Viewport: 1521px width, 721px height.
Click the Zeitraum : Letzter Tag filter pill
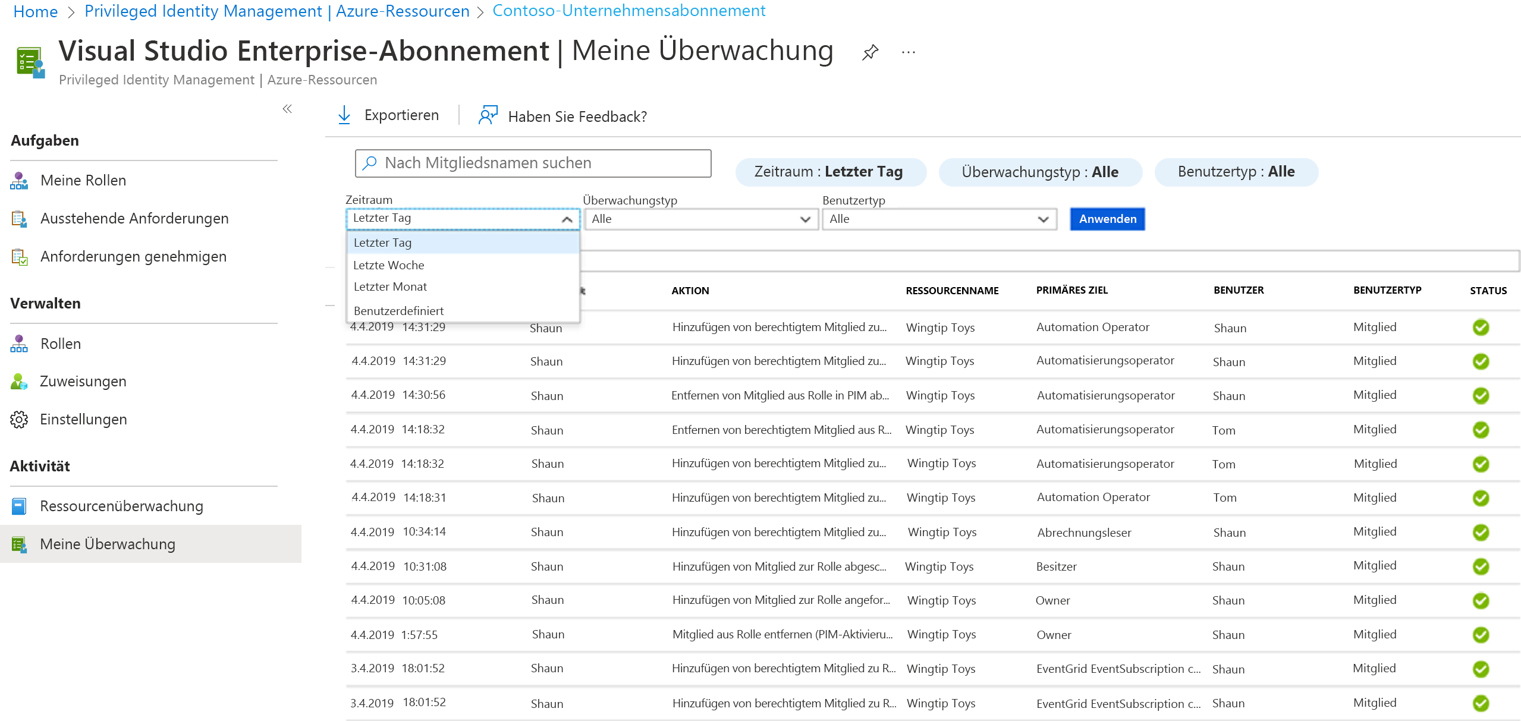coord(830,172)
